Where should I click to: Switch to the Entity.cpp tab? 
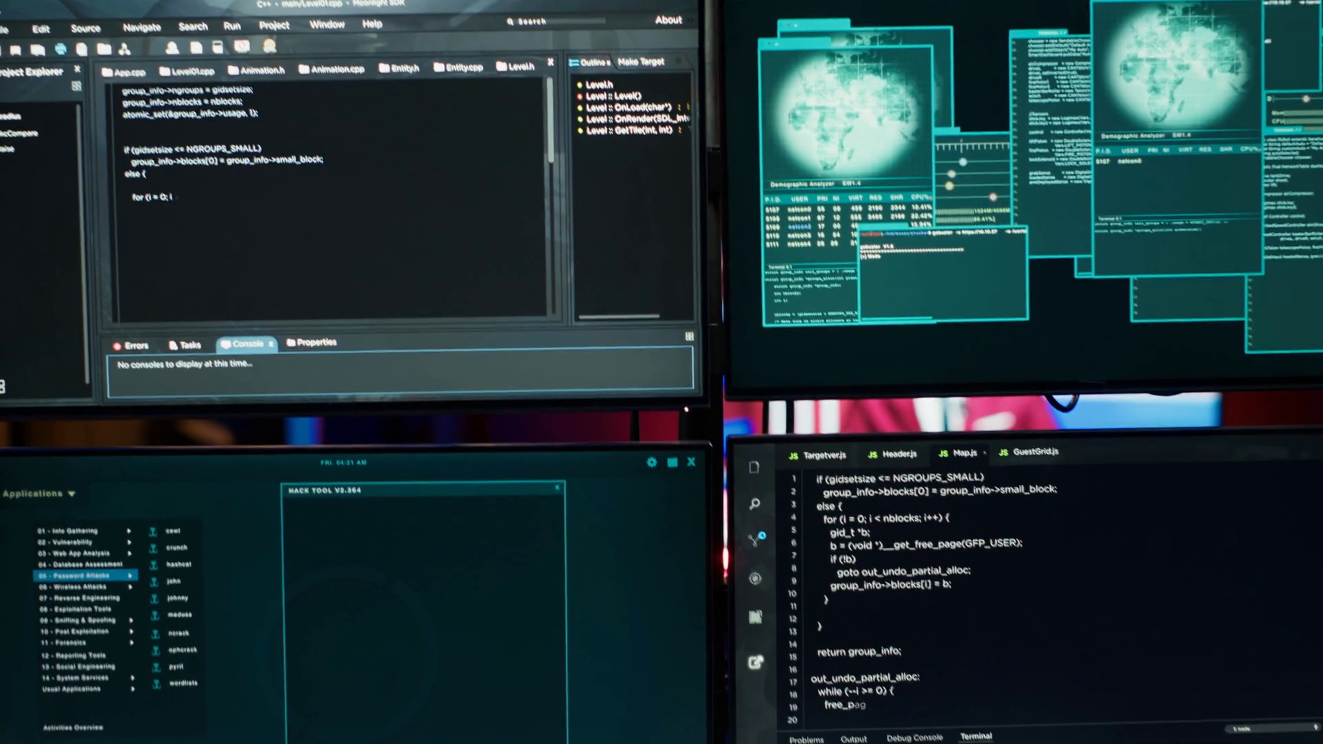click(x=458, y=68)
